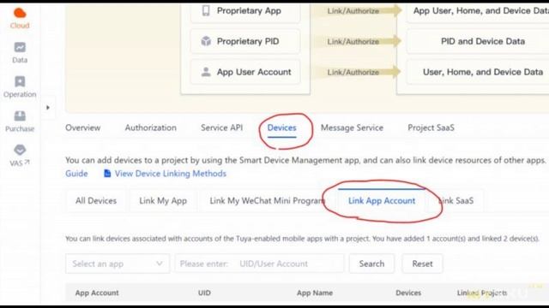Open the Guide link
This screenshot has height=308, width=549.
point(76,174)
